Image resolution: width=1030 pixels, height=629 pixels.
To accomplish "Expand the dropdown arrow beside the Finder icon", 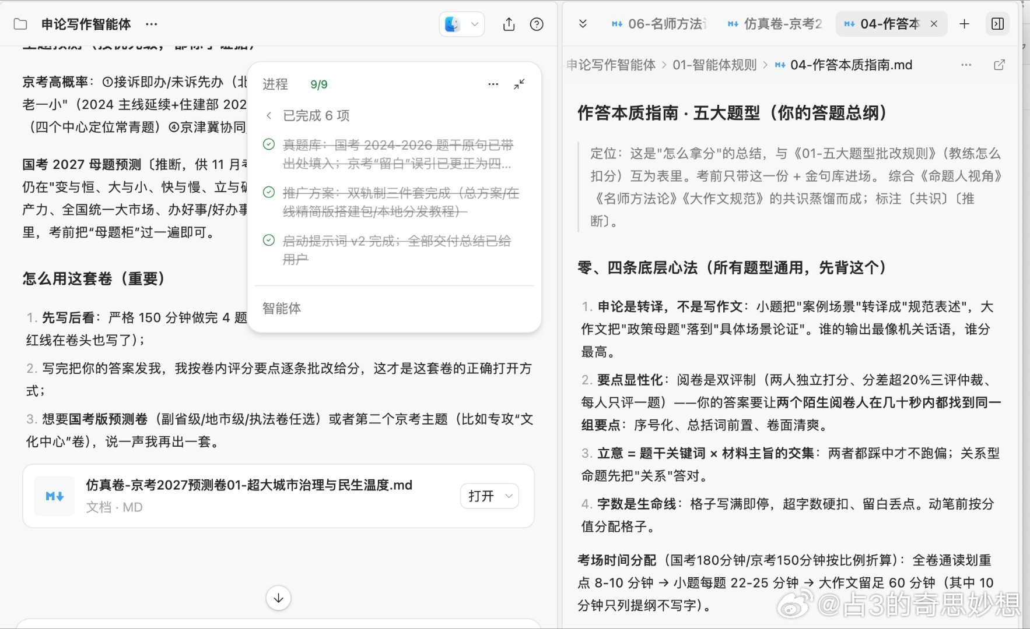I will point(475,24).
